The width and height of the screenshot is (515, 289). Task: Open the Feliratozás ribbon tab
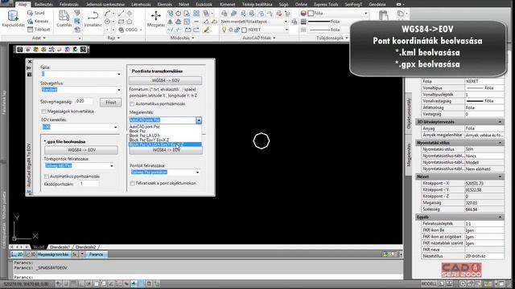(x=69, y=4)
